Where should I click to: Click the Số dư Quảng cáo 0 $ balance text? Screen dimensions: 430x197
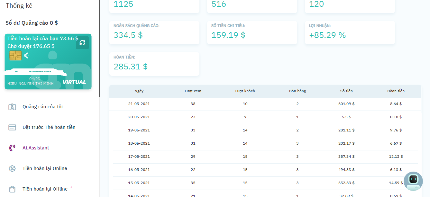coord(32,23)
